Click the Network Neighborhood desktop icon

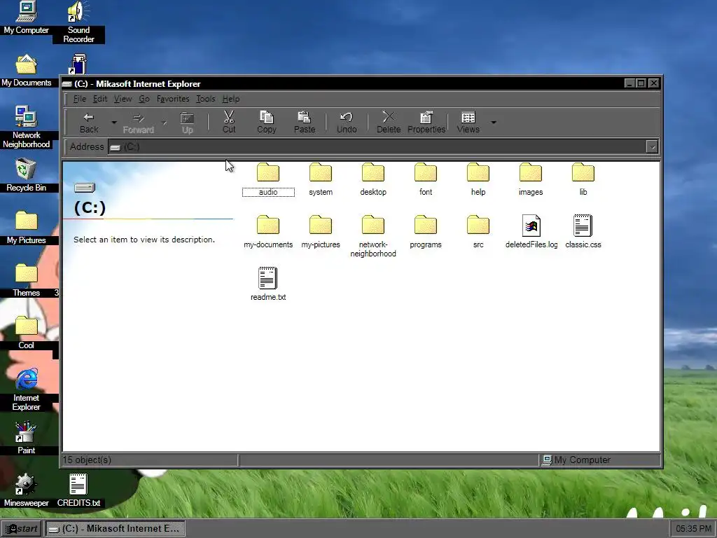click(x=26, y=127)
